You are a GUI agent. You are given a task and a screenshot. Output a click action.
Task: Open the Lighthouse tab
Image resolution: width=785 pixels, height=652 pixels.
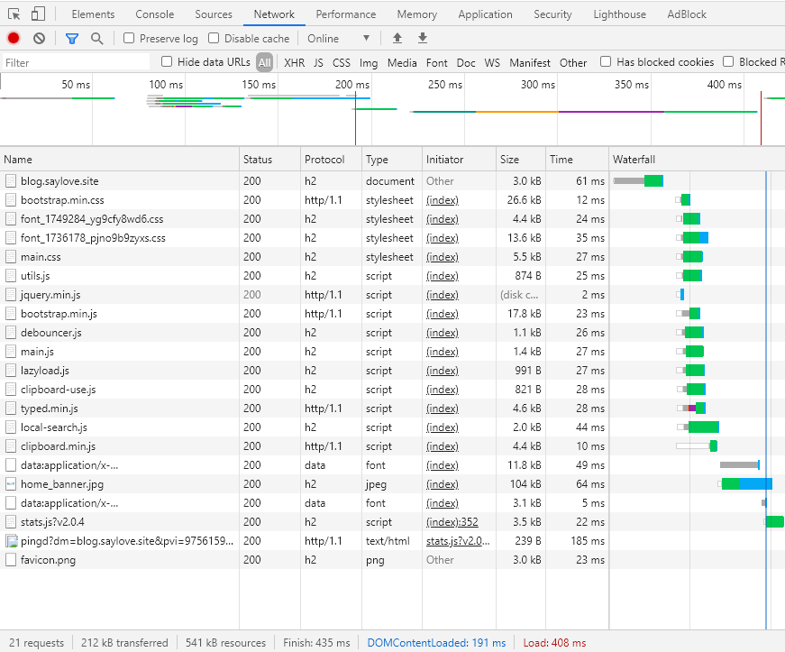tap(619, 14)
